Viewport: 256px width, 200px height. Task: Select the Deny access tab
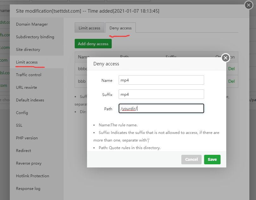tap(120, 28)
